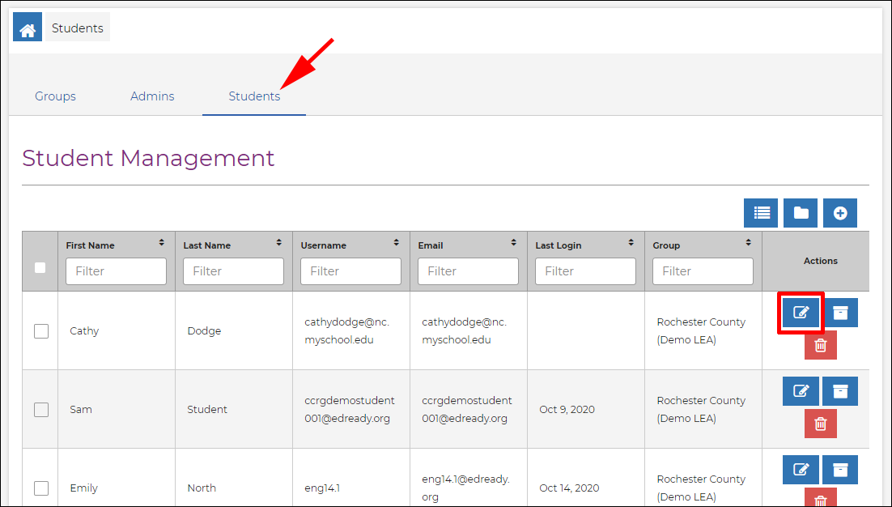Sort table by Last Login column
Screen dimensions: 892x507
click(x=631, y=243)
